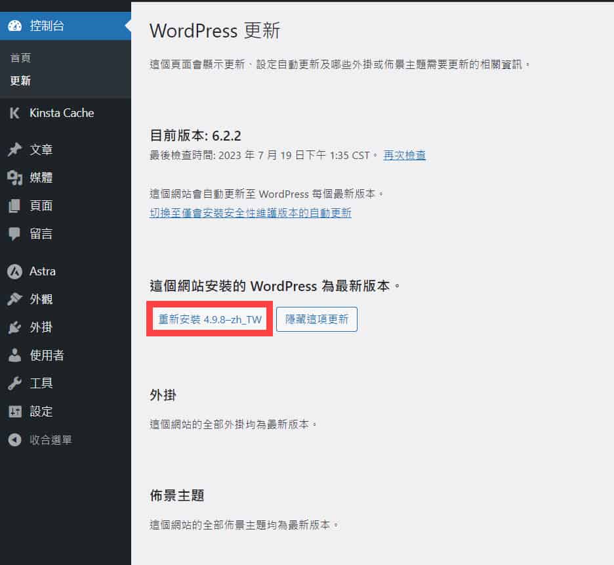Open the 使用者 users menu
This screenshot has width=614, height=565.
[x=66, y=355]
